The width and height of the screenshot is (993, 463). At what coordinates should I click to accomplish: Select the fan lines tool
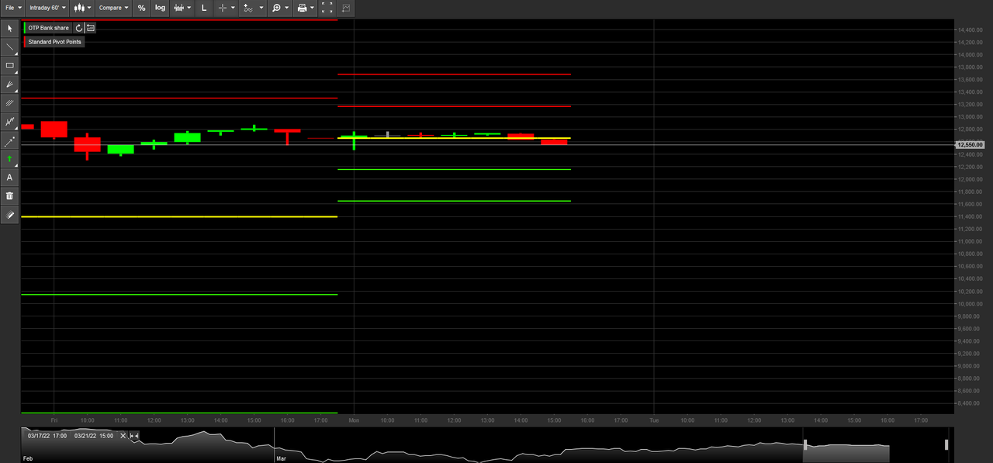click(x=10, y=84)
